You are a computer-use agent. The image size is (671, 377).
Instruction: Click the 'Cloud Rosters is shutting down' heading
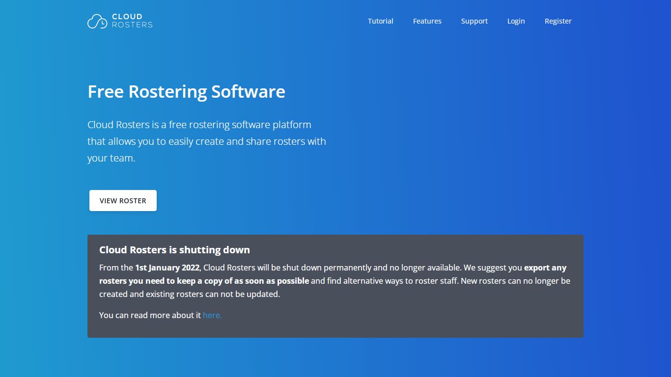[174, 250]
